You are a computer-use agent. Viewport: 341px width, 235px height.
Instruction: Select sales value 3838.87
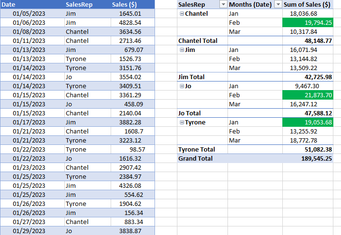[x=133, y=231]
